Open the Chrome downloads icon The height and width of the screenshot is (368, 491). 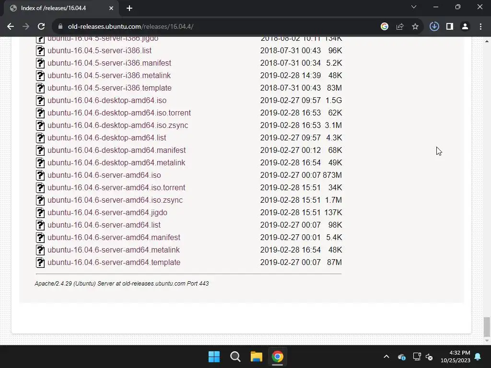point(434,27)
